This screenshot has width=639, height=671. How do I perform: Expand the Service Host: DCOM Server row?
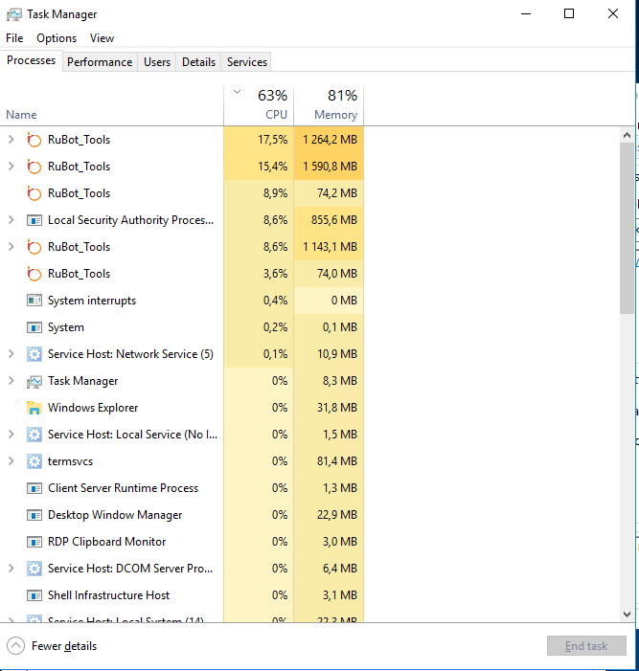(x=11, y=569)
